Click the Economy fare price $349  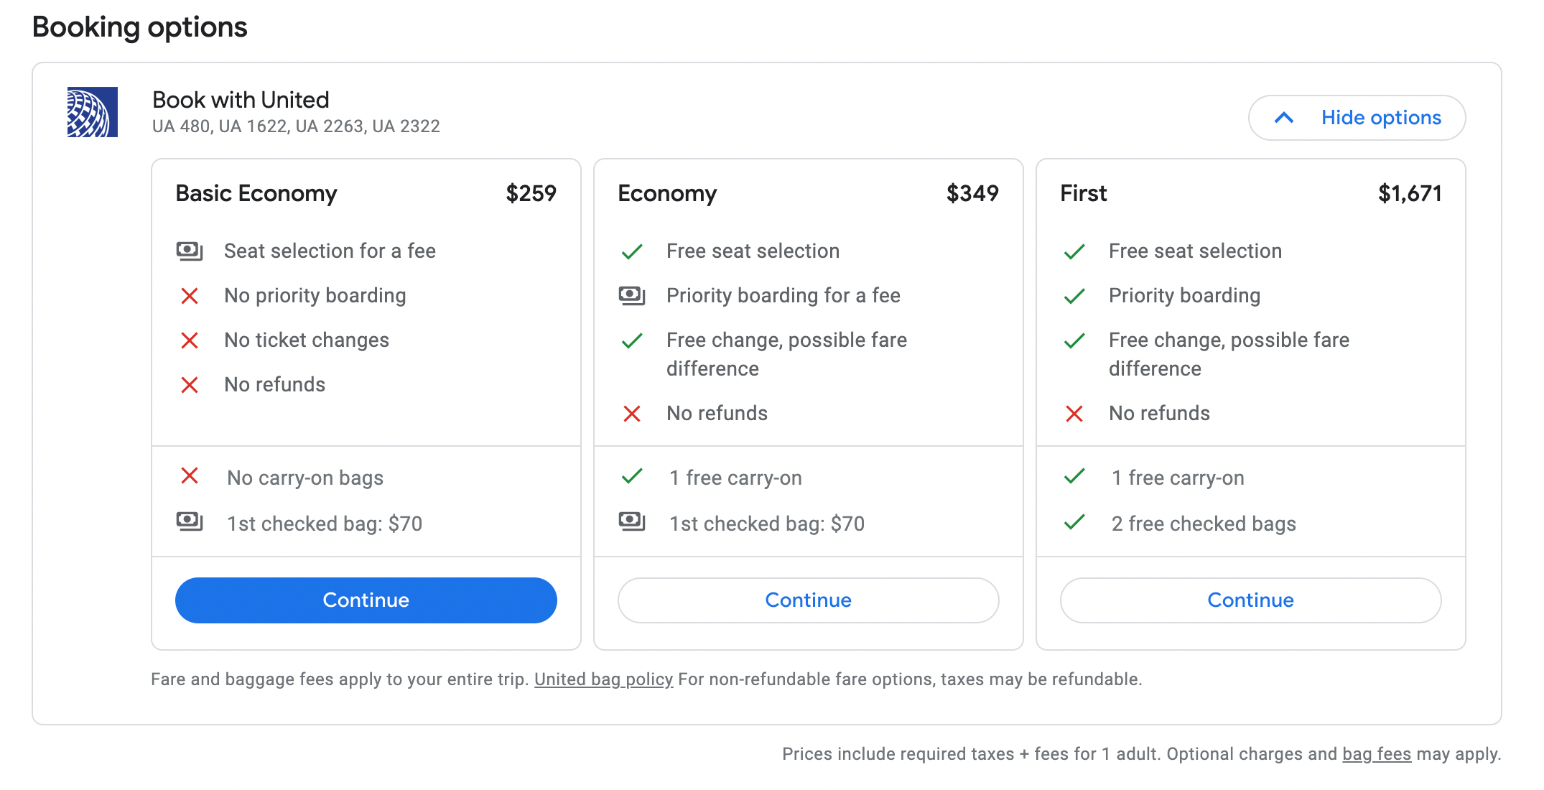coord(972,193)
